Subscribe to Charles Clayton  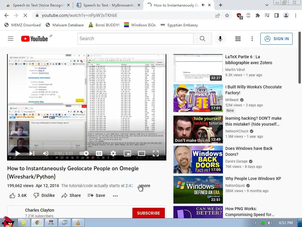[149, 213]
